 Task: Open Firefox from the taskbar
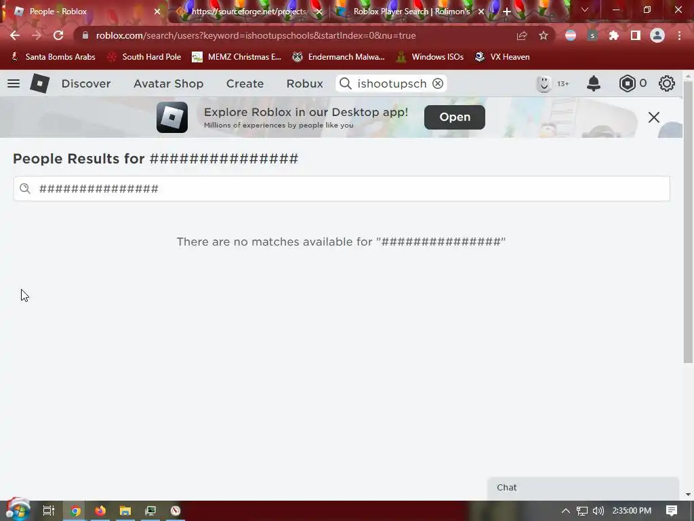(x=100, y=511)
